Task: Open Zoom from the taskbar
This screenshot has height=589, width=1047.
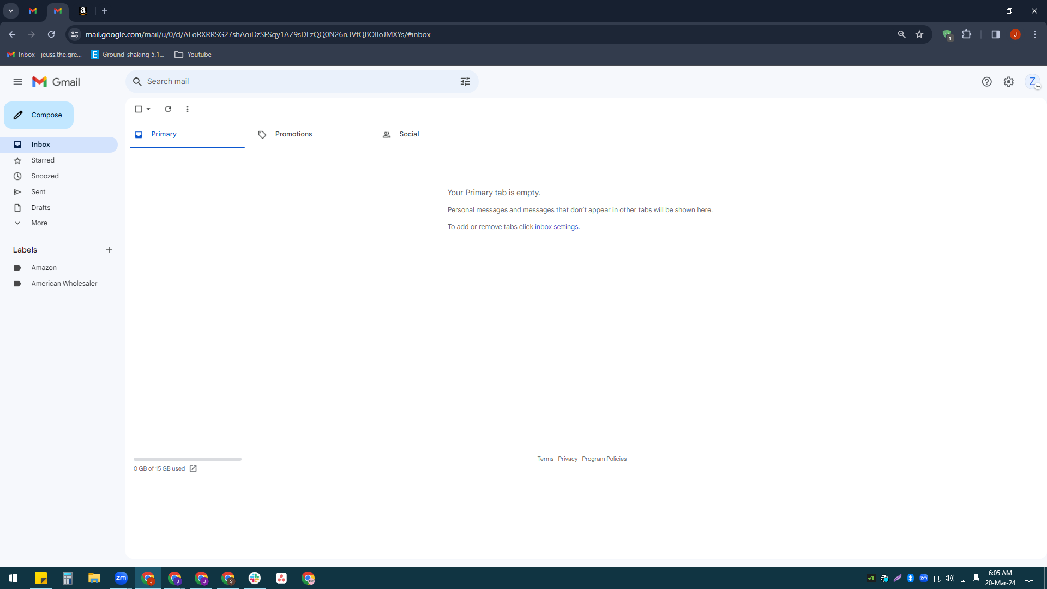Action: 121,578
